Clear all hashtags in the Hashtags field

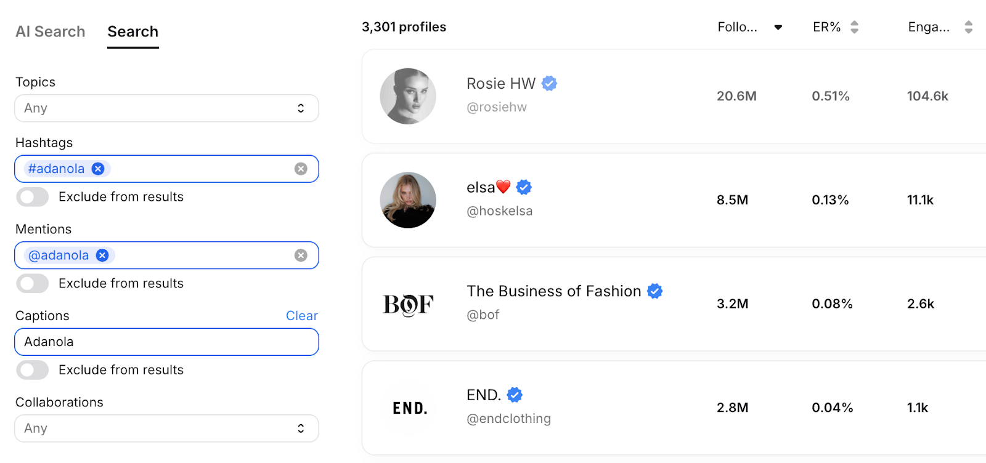[x=301, y=169]
